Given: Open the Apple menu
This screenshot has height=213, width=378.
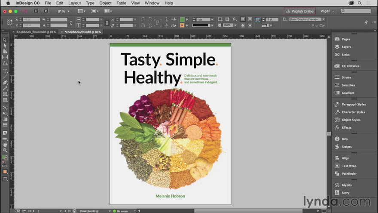Looking at the screenshot, I should [8, 3].
